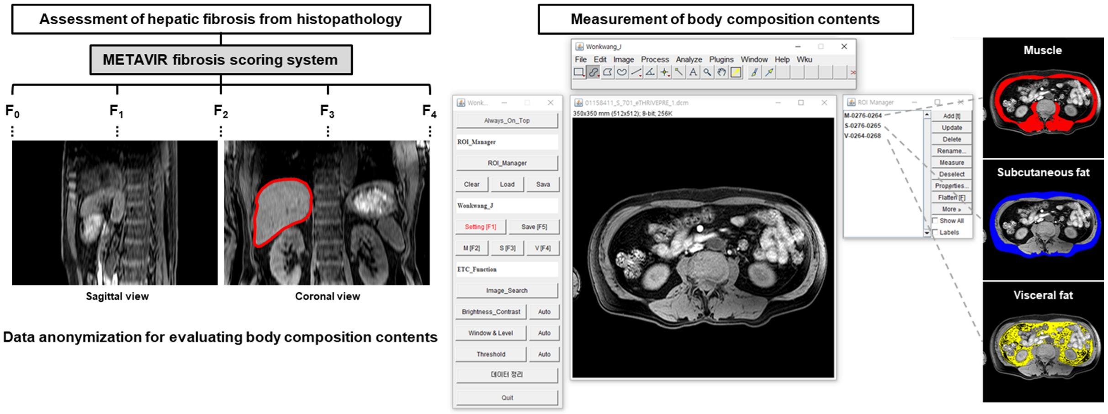Click the ROI list scrollbar down arrow
Image resolution: width=1108 pixels, height=414 pixels.
(927, 233)
